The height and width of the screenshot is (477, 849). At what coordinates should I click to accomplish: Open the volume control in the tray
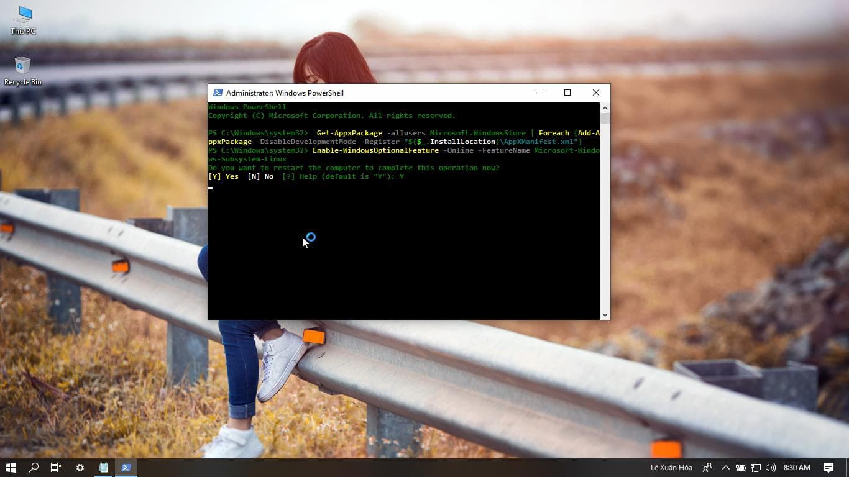pyautogui.click(x=771, y=467)
